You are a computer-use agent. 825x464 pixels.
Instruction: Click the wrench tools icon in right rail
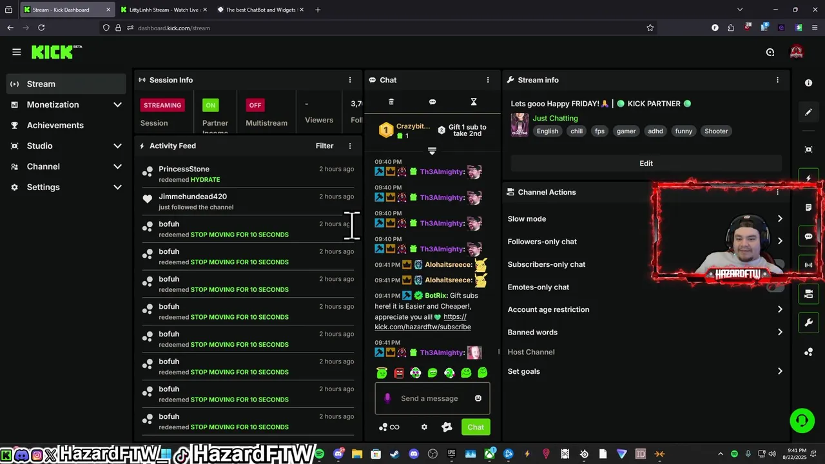(x=808, y=322)
